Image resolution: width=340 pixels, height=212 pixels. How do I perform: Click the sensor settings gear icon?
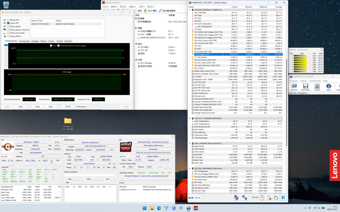pyautogui.click(x=276, y=198)
